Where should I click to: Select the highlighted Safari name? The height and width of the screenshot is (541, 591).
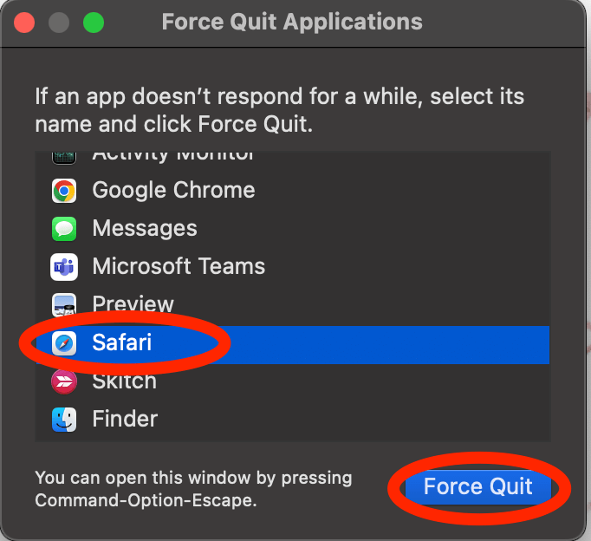click(x=122, y=343)
